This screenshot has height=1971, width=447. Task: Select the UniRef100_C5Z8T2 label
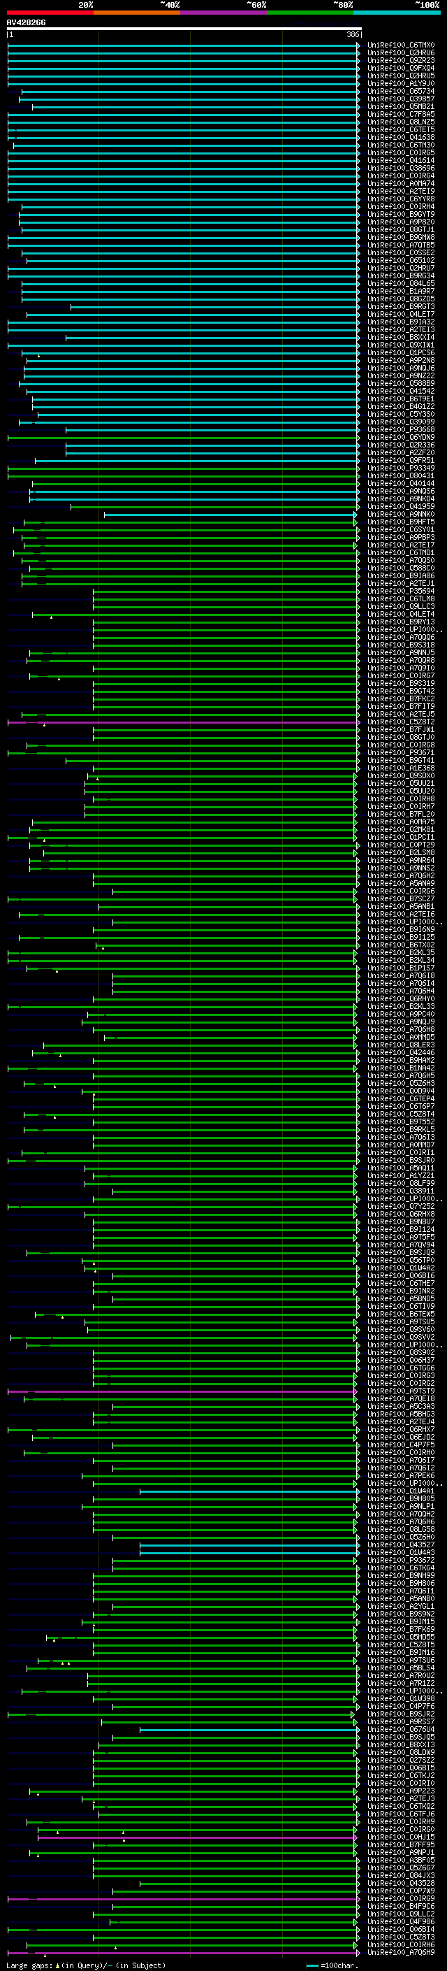401,722
